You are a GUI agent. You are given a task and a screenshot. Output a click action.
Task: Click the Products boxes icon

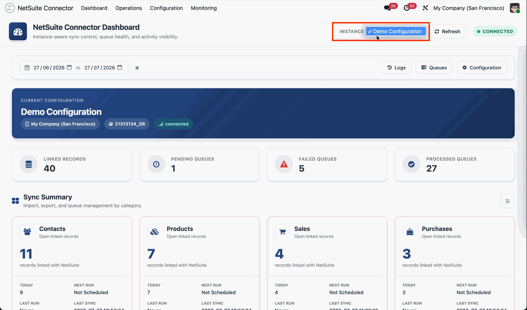click(x=155, y=232)
